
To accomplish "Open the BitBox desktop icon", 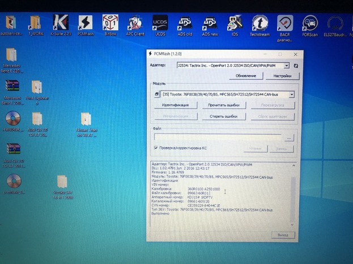I will [110, 24].
